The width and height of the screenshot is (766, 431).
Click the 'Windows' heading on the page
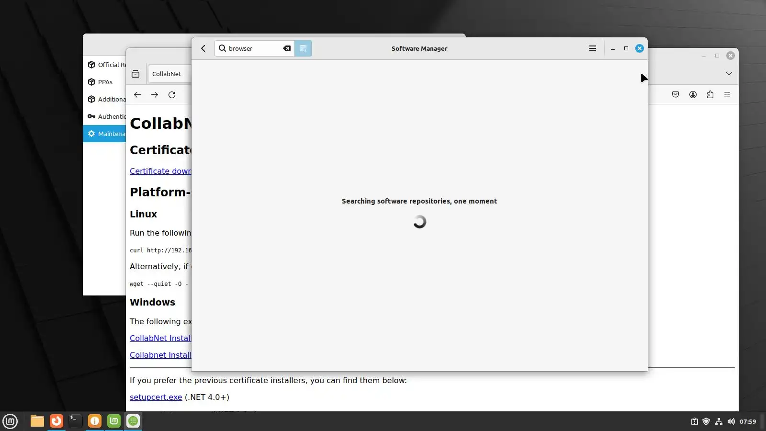pos(152,302)
